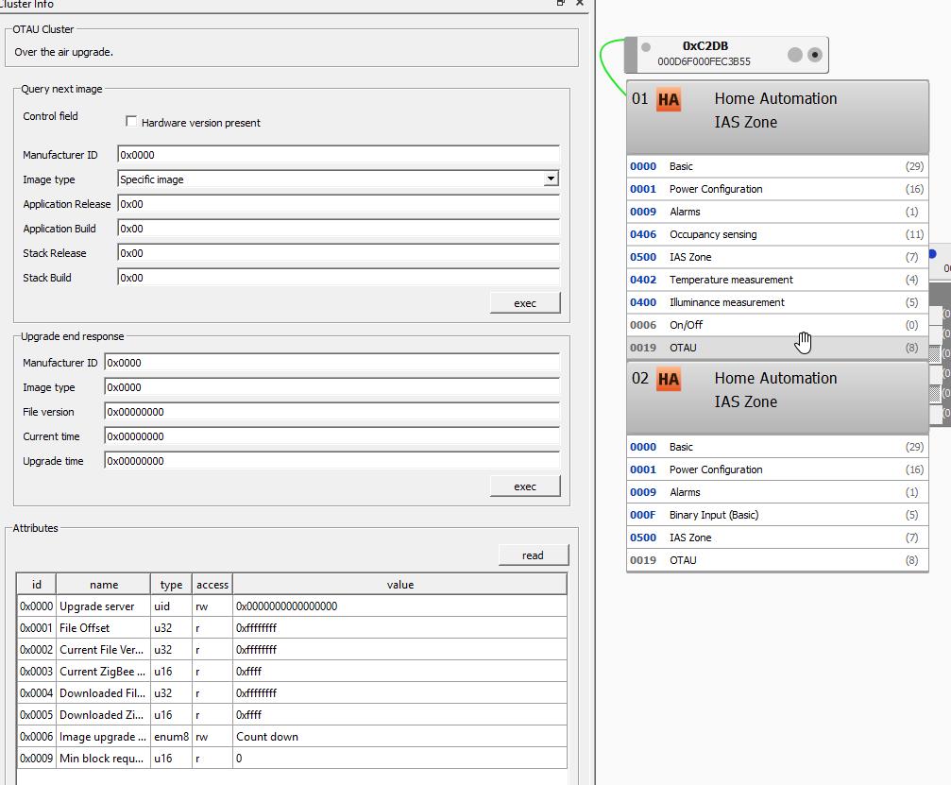Select the Upgrade server attribute row
Viewport: 951px width, 785px height.
point(292,606)
